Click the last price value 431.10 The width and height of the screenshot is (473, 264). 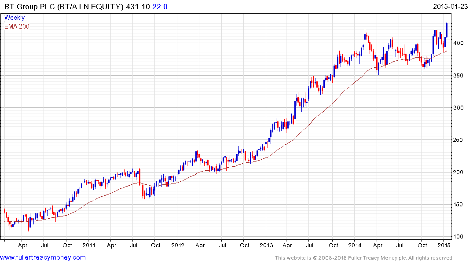tap(138, 6)
